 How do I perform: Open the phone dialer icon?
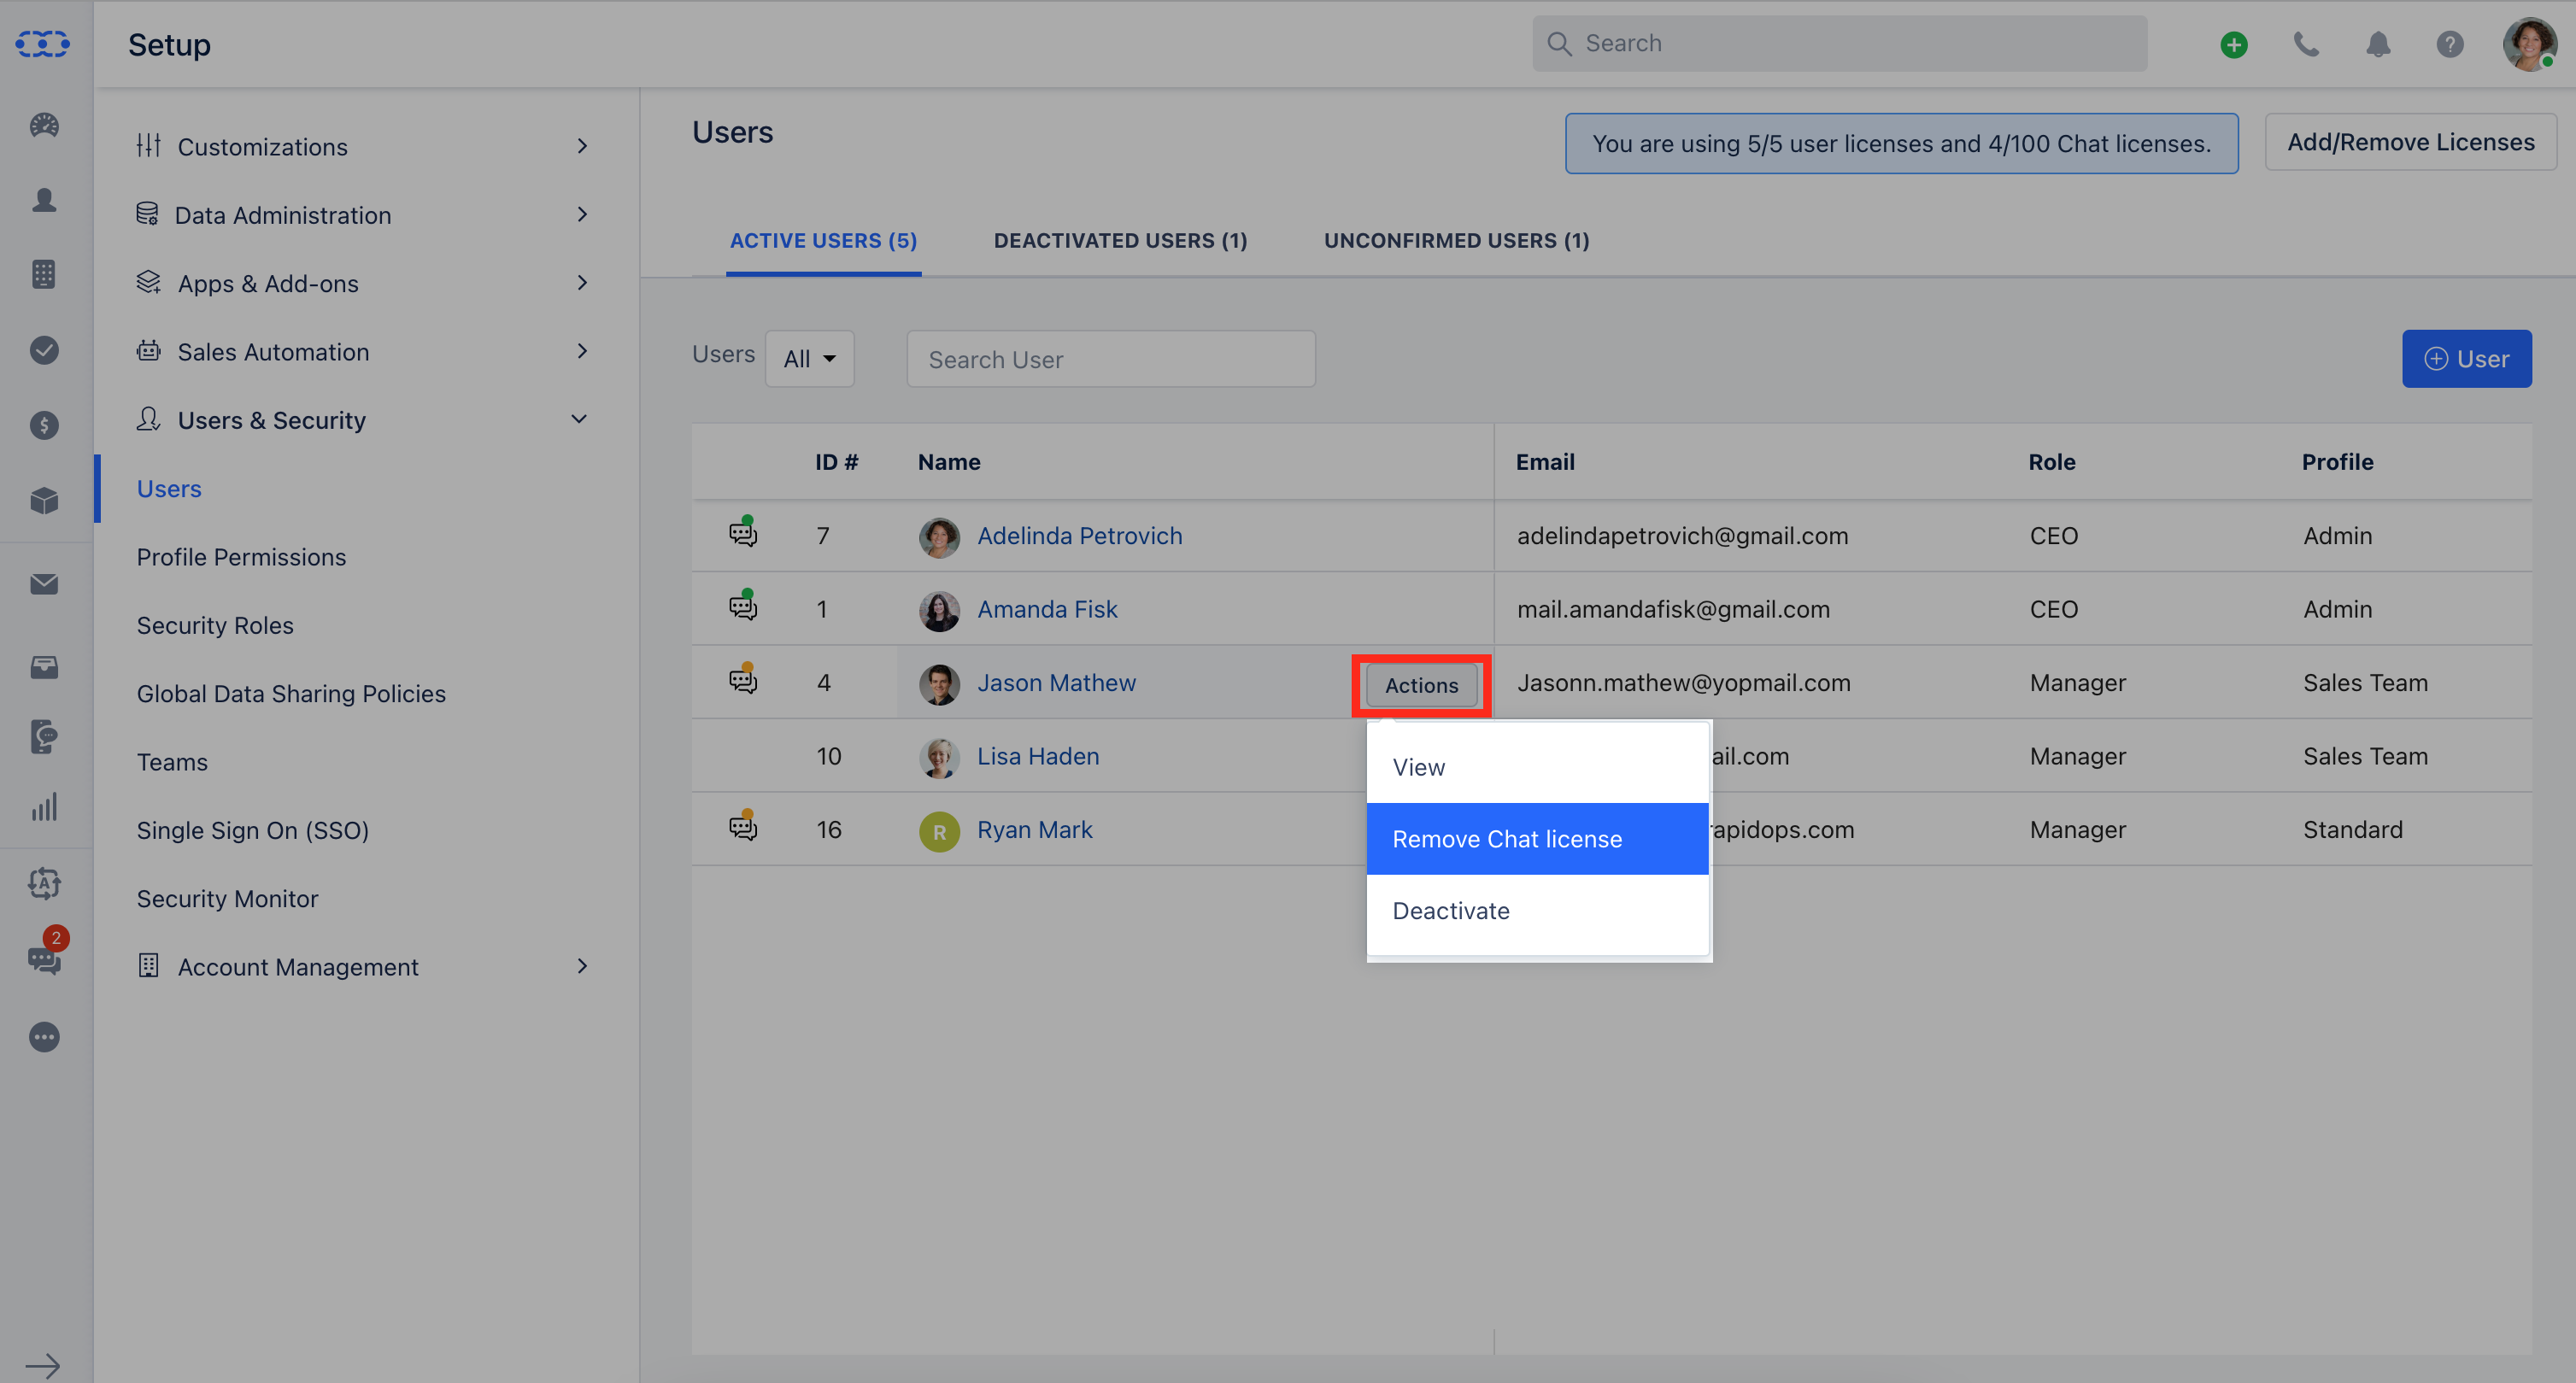click(2306, 44)
